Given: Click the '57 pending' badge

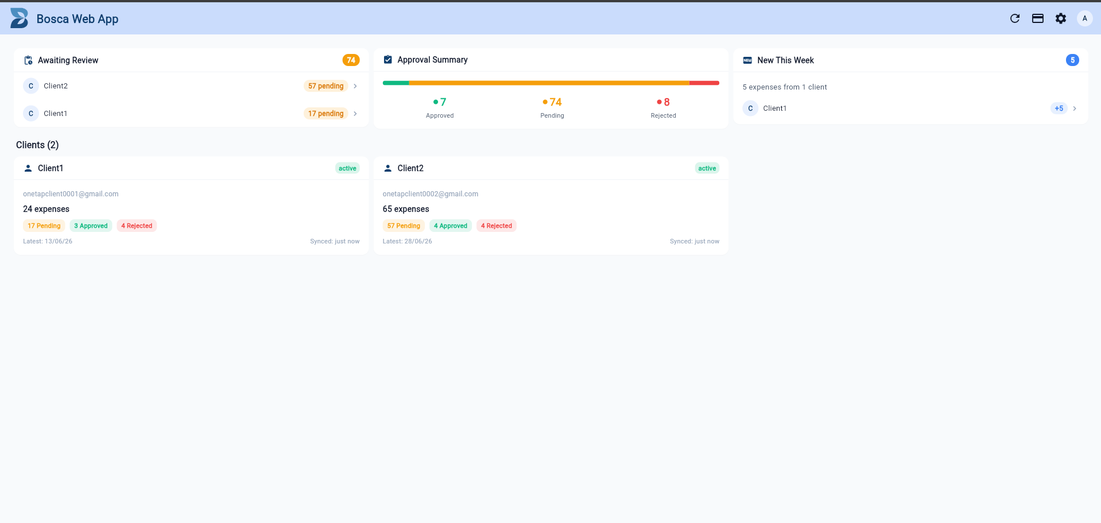Looking at the screenshot, I should (325, 86).
